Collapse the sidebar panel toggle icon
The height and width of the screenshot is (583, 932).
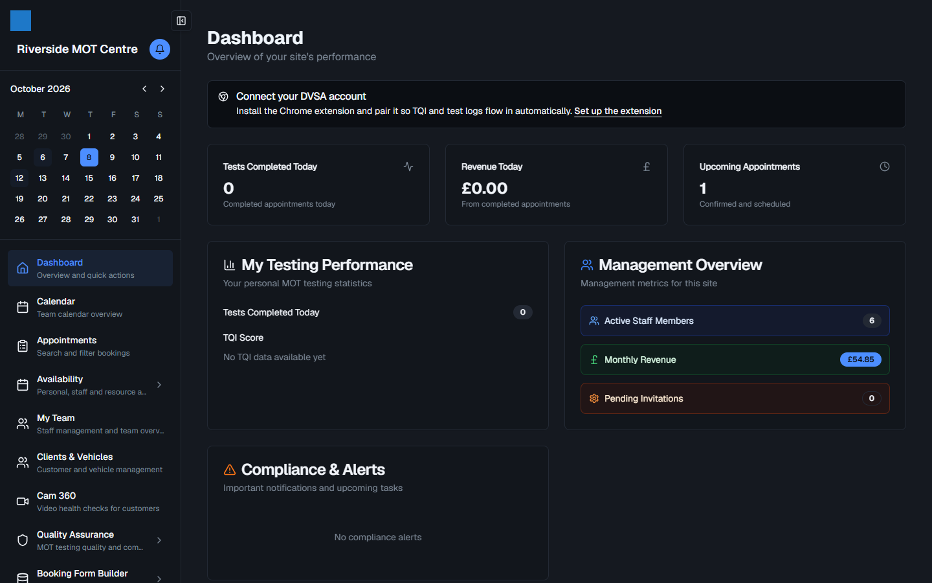click(x=181, y=21)
